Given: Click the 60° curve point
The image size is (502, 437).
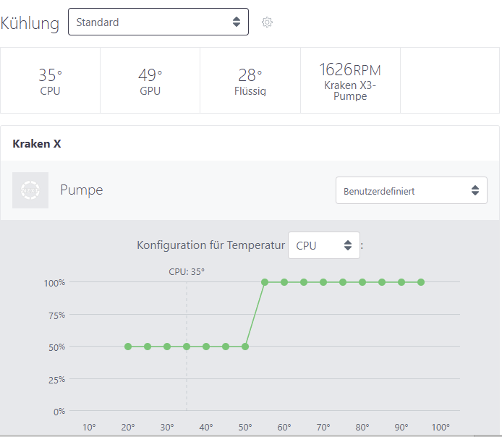Looking at the screenshot, I should point(284,282).
